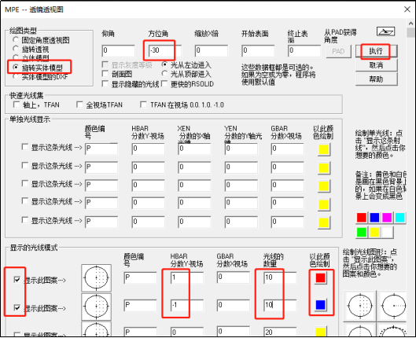
Task: Uncheck 显示此图案 for the blue pattern row
Action: click(x=17, y=308)
